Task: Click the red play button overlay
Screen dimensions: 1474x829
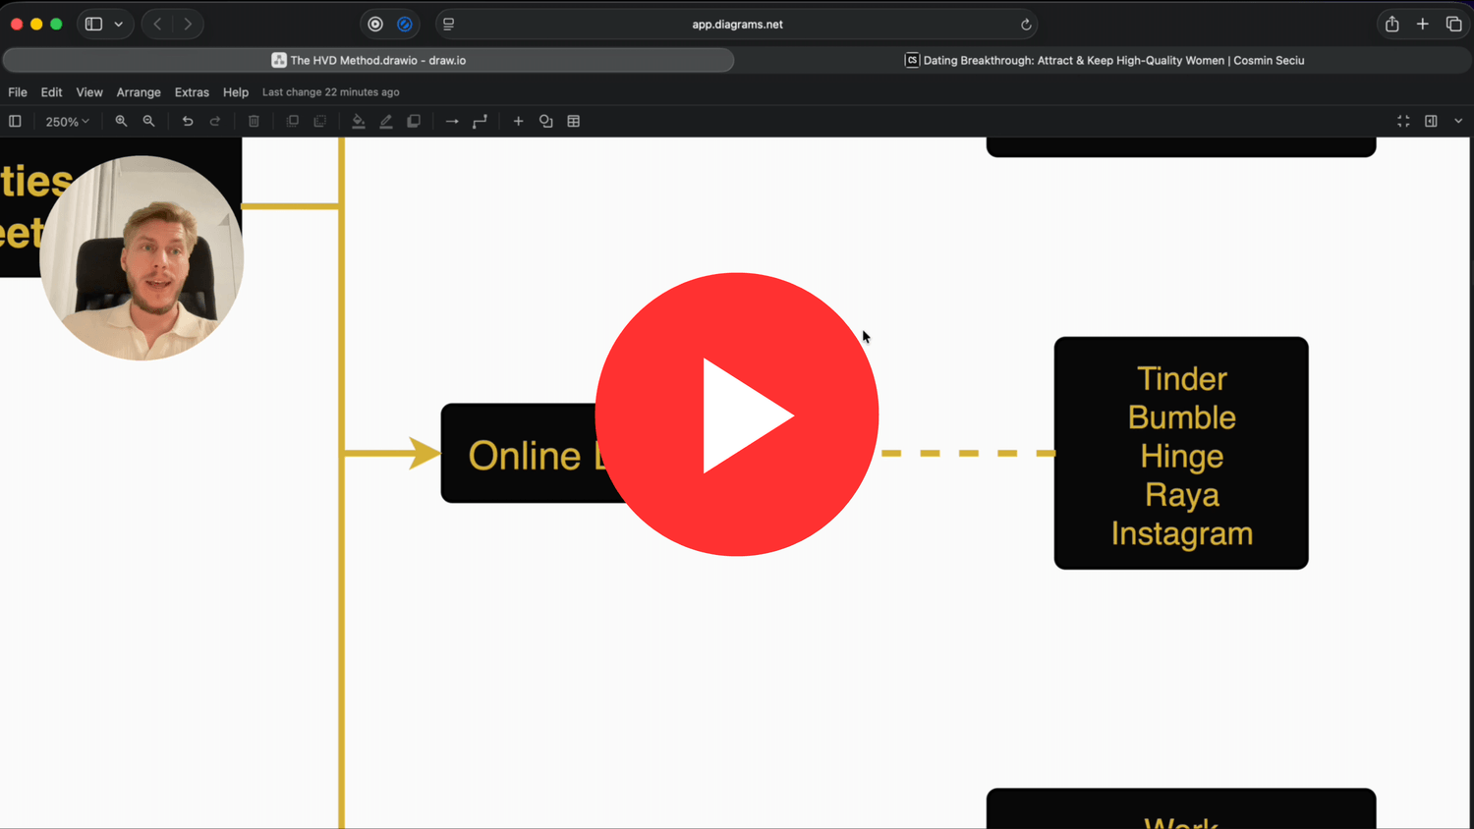Action: (737, 414)
